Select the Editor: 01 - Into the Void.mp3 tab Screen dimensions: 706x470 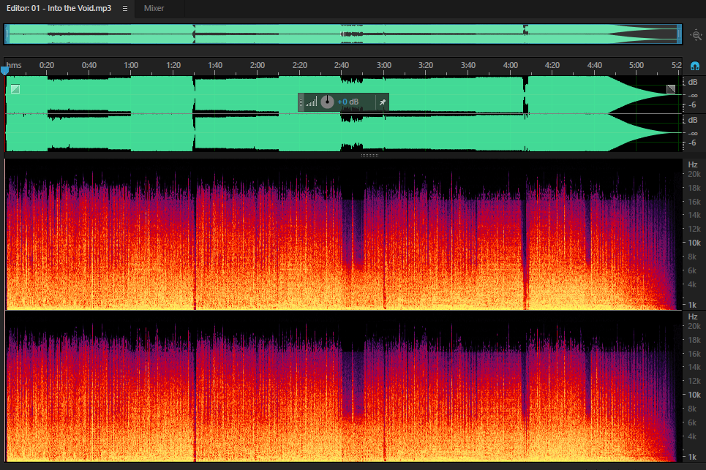pyautogui.click(x=59, y=8)
